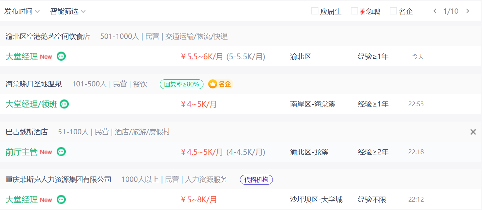Open 海棠晓月圣地温泉 company link
The height and width of the screenshot is (210, 482).
pyautogui.click(x=34, y=84)
